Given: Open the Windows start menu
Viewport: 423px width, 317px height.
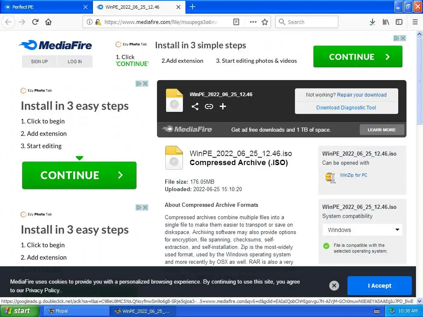Looking at the screenshot, I should 19,311.
